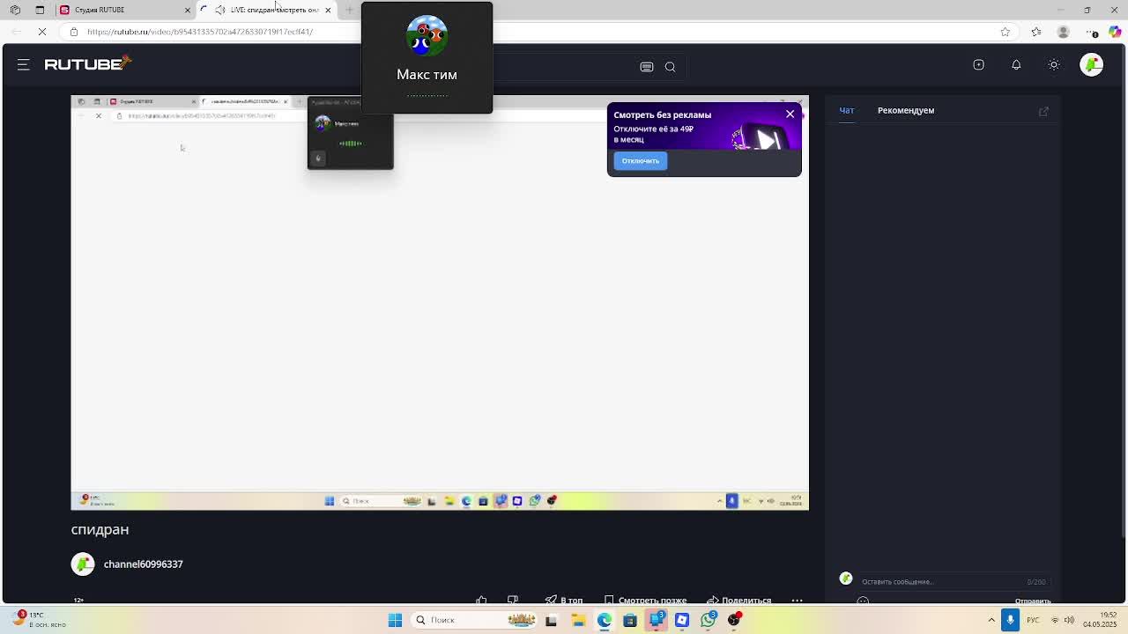Click the В топ button

pos(564,601)
